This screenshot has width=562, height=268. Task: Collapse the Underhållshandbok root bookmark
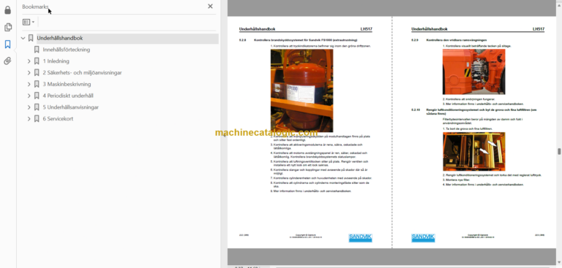(23, 38)
